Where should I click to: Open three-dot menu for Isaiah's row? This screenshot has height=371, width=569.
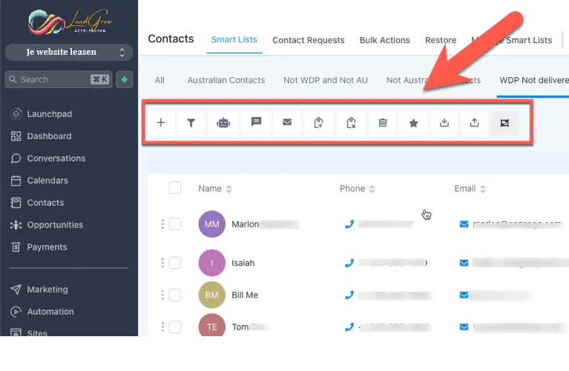click(162, 263)
